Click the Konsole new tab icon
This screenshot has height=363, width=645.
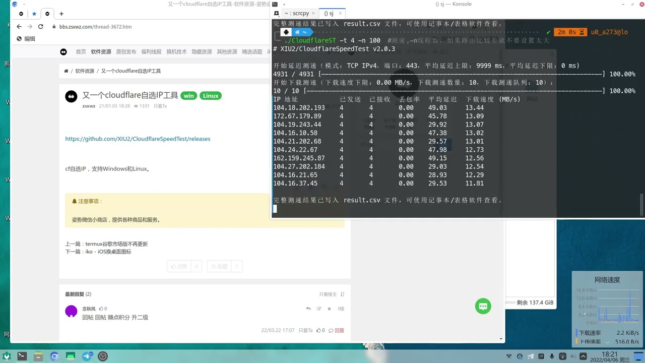pos(276,13)
